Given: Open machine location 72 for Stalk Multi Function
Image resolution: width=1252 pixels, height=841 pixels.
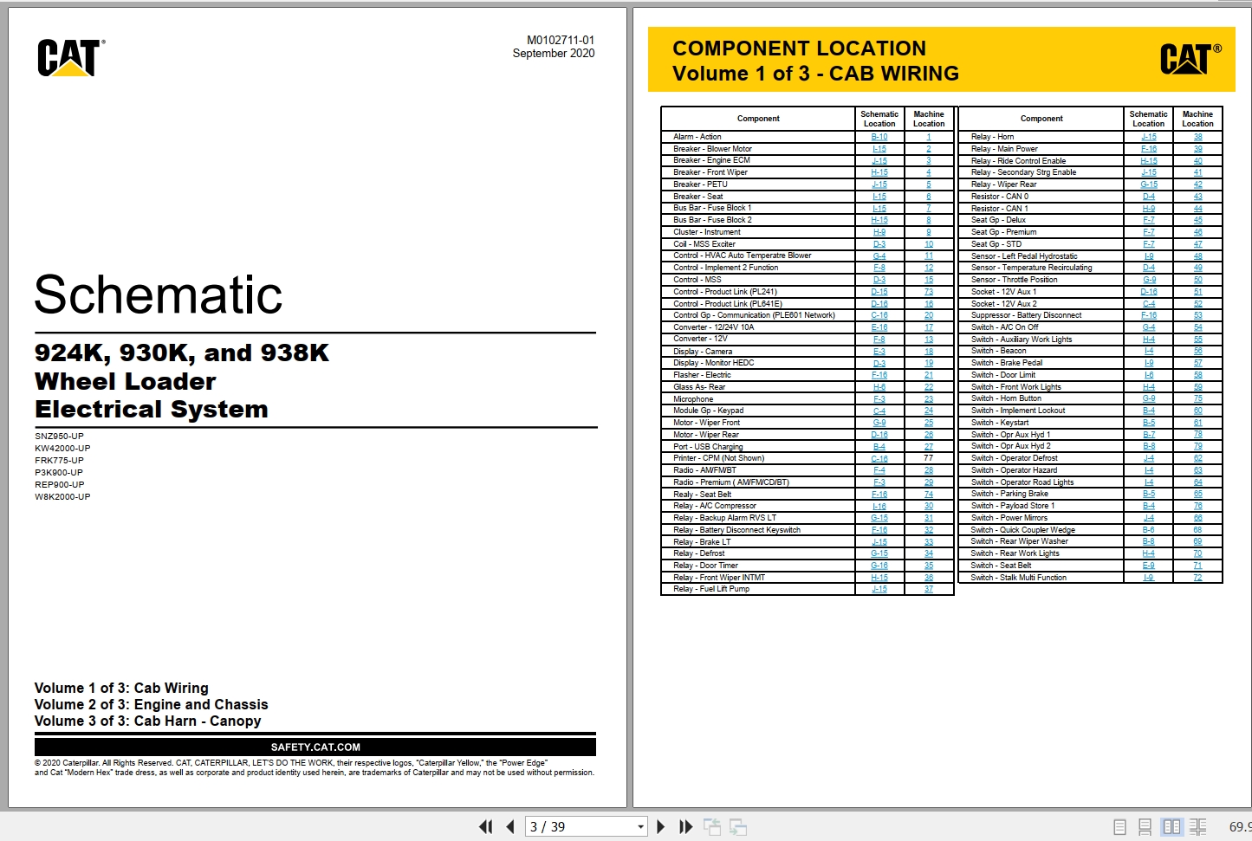Looking at the screenshot, I should [1197, 578].
